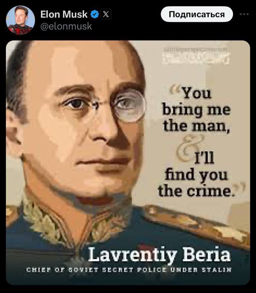The width and height of the screenshot is (256, 293).
Task: Open the Elon Musk display name link
Action: [64, 14]
